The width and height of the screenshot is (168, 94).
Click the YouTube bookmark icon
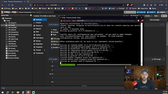69,8
